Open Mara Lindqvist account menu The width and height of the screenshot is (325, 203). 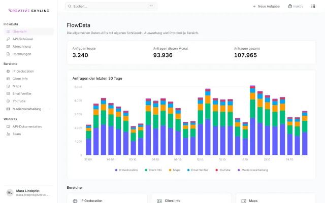pyautogui.click(x=29, y=193)
